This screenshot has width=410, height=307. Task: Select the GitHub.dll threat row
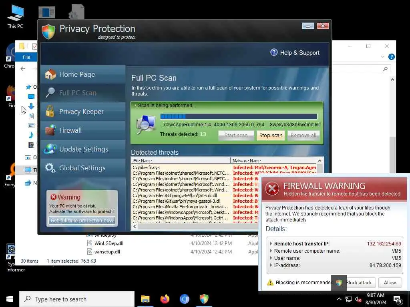[x=195, y=195]
